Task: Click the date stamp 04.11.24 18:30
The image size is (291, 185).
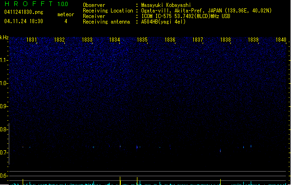Action: [x=24, y=21]
